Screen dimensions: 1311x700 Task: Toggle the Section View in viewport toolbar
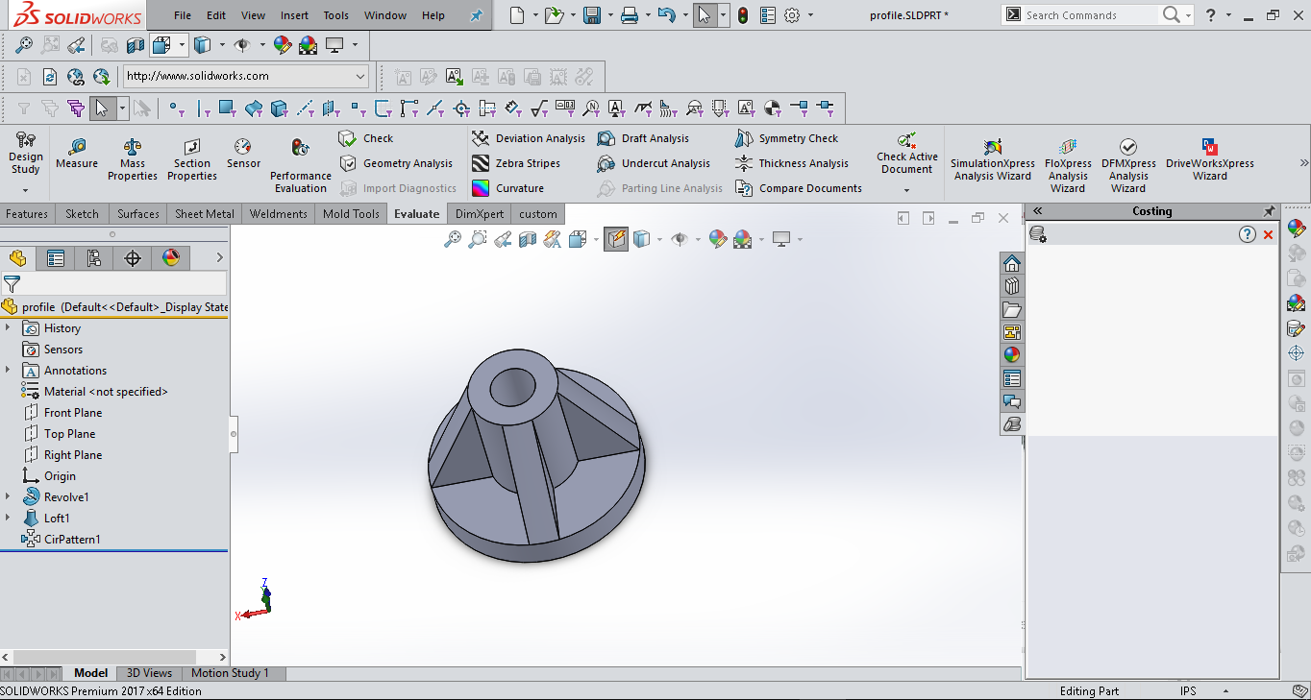click(x=528, y=239)
